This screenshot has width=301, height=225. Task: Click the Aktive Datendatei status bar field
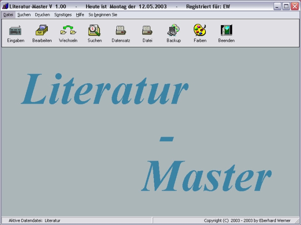pos(34,220)
